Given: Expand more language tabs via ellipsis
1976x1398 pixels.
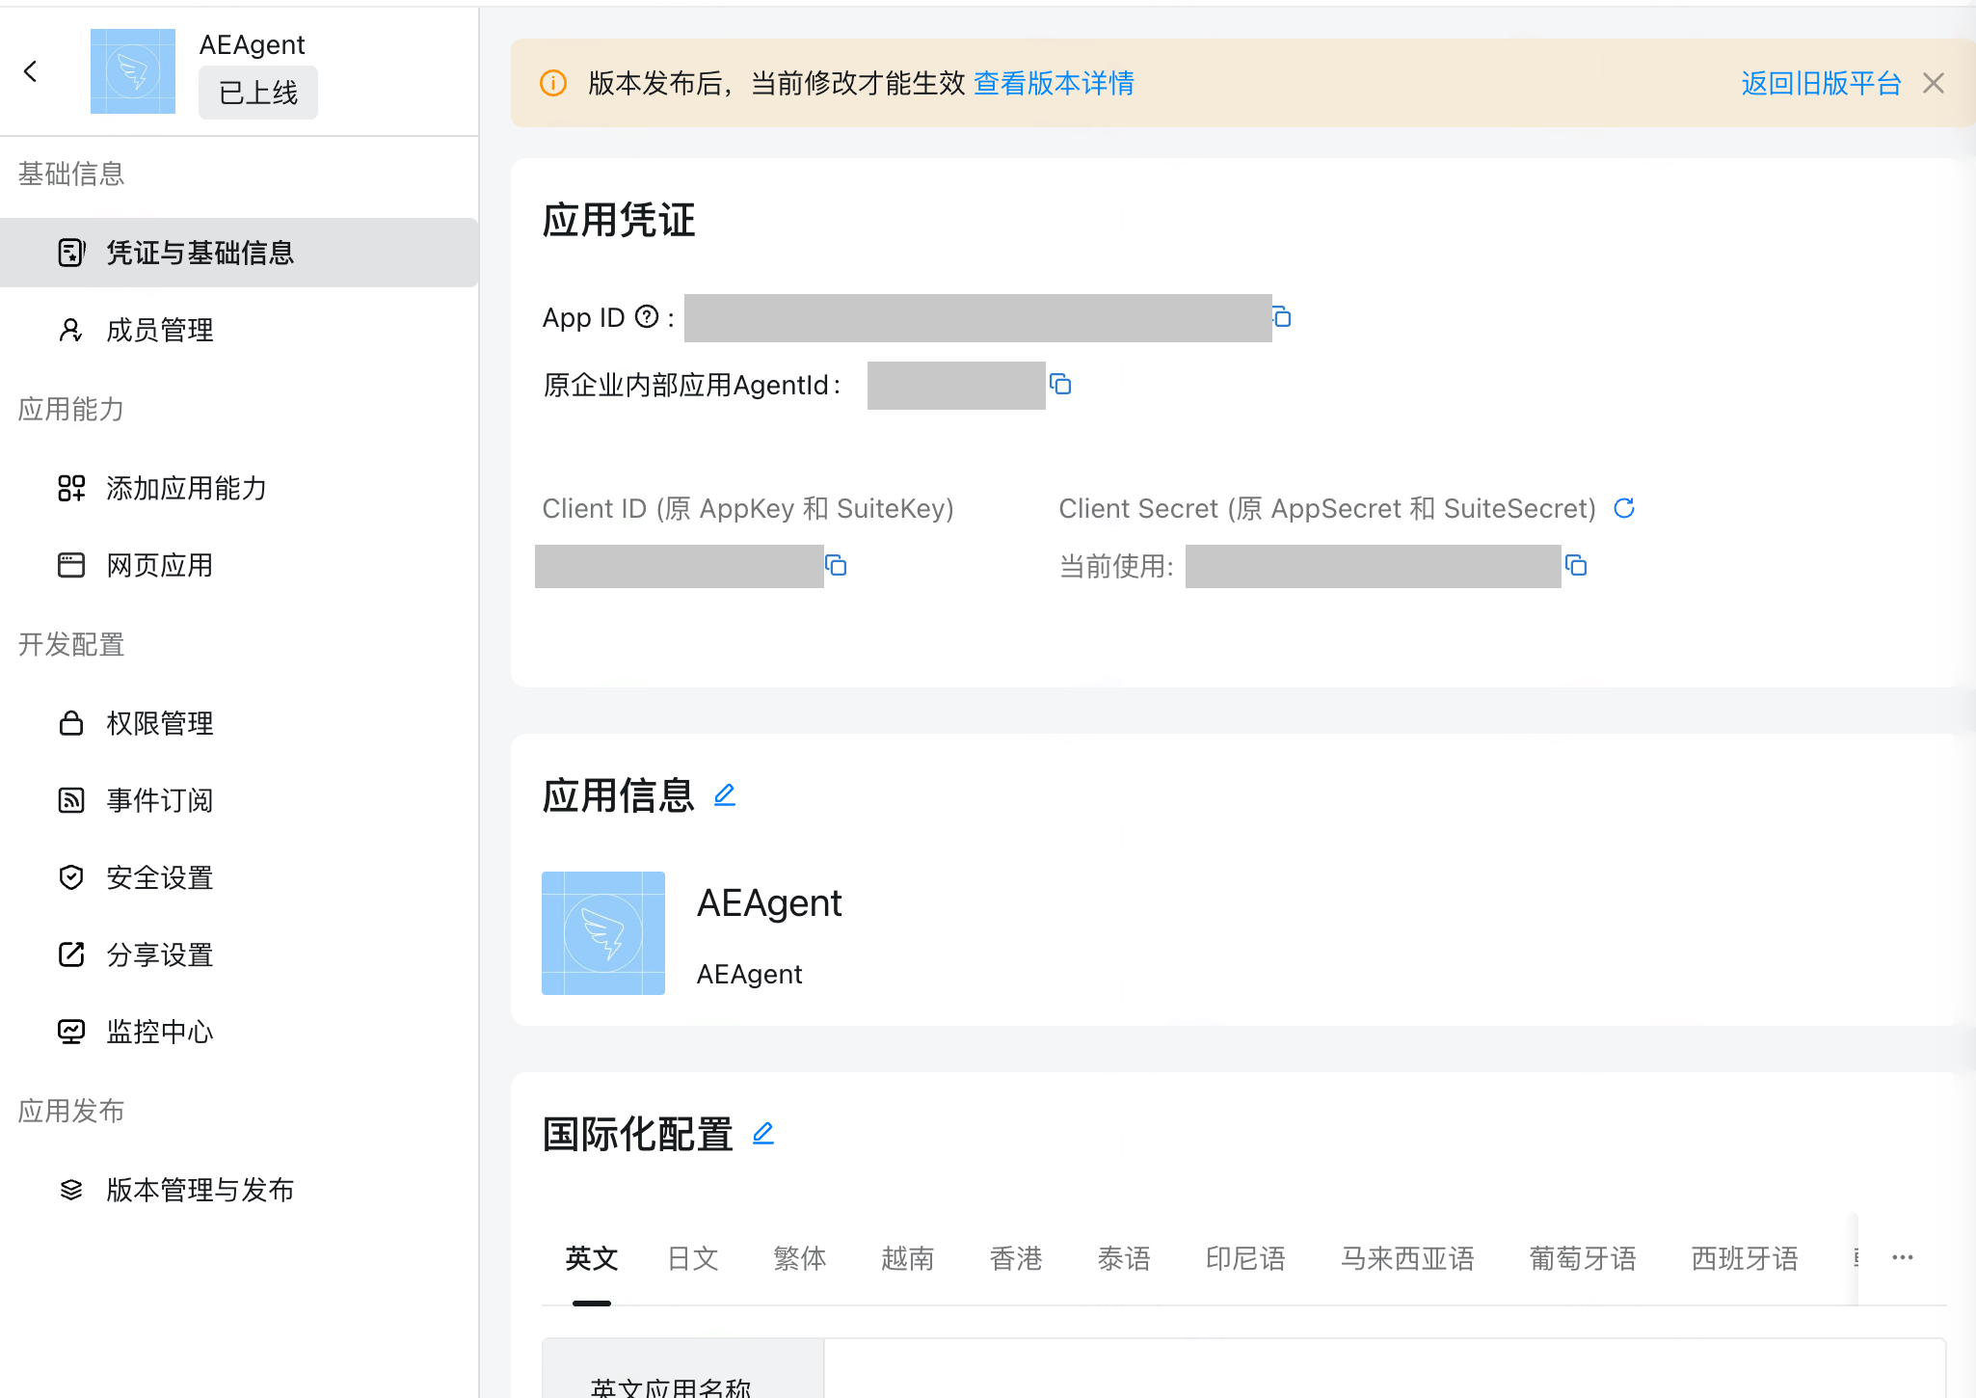Looking at the screenshot, I should pyautogui.click(x=1903, y=1257).
